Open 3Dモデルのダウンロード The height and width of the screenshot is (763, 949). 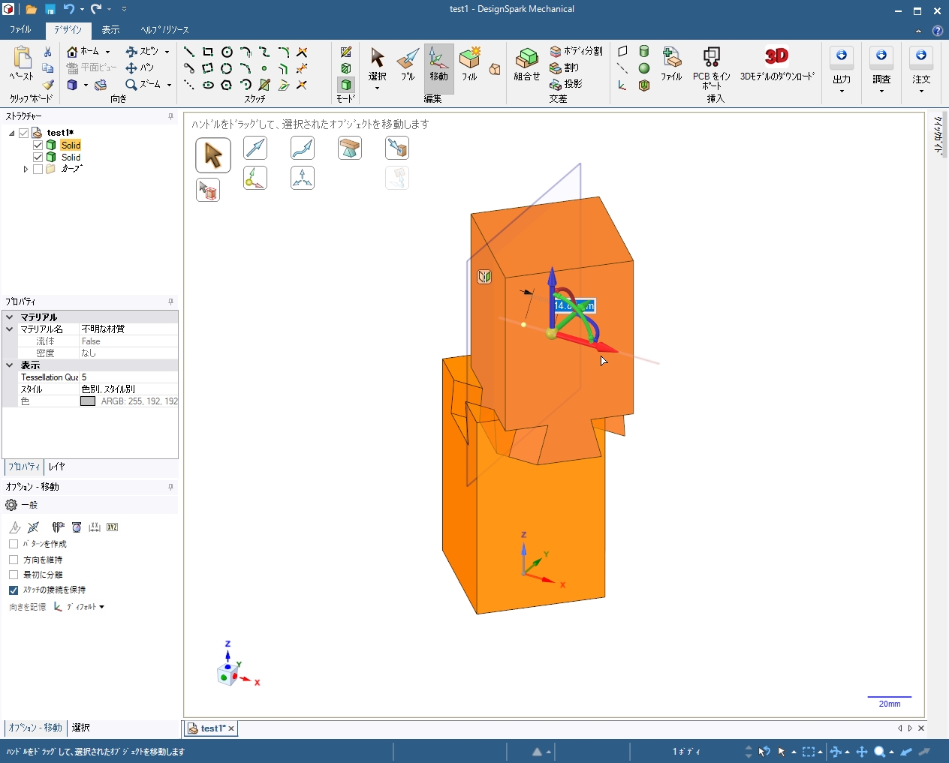tap(776, 63)
